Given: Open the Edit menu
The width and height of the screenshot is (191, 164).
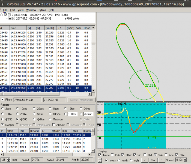Looking at the screenshot, I should [x=13, y=10].
